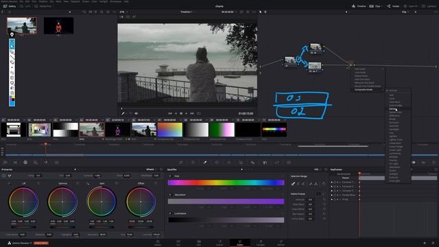The height and width of the screenshot is (247, 439).
Task: Stop playback in the viewer
Action: (181, 113)
